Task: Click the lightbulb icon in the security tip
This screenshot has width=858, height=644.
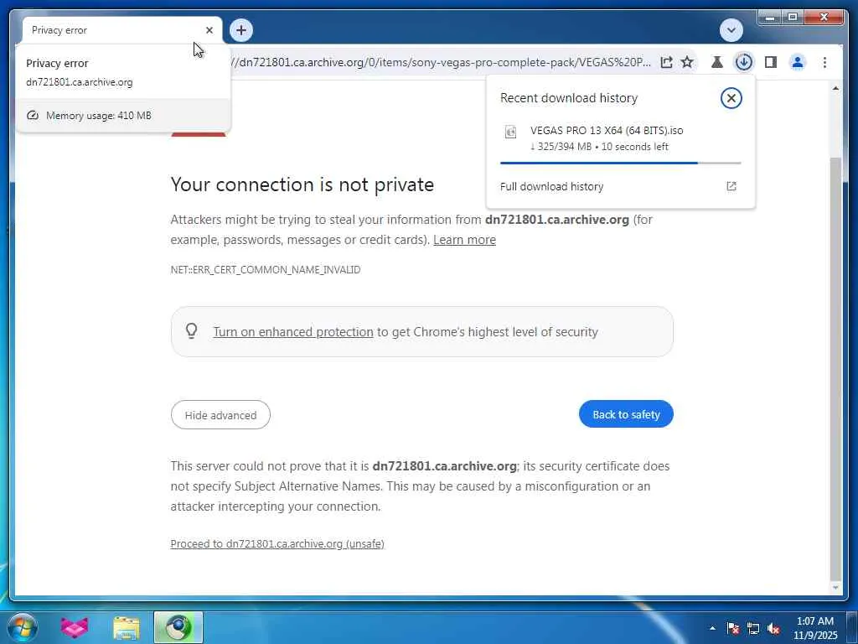Action: (192, 330)
